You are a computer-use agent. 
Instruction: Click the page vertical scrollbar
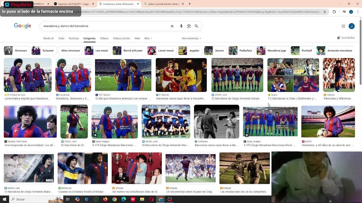click(360, 52)
